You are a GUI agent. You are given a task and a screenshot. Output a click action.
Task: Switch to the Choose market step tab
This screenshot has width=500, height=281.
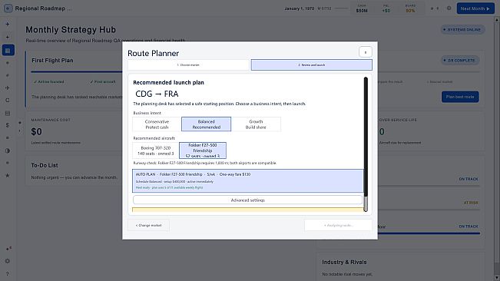188,65
